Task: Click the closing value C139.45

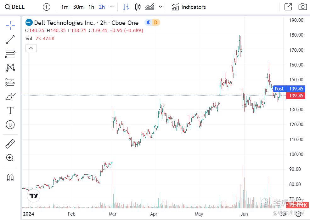Action: pos(98,31)
